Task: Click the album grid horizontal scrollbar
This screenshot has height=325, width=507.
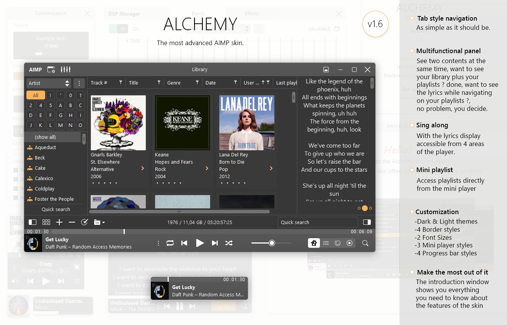Action: pyautogui.click(x=179, y=211)
